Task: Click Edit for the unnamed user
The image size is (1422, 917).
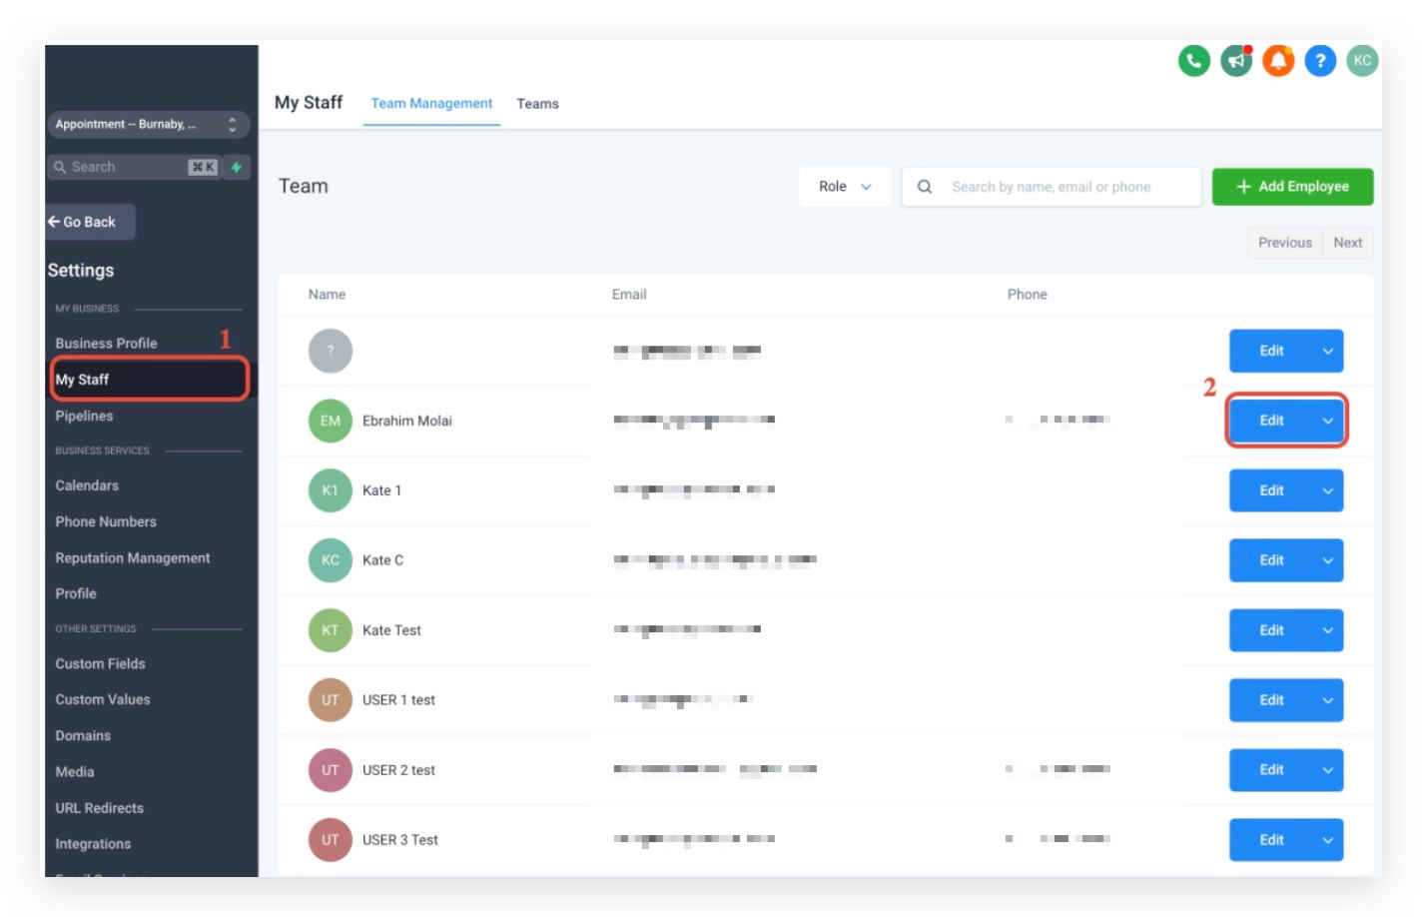Action: tap(1271, 351)
